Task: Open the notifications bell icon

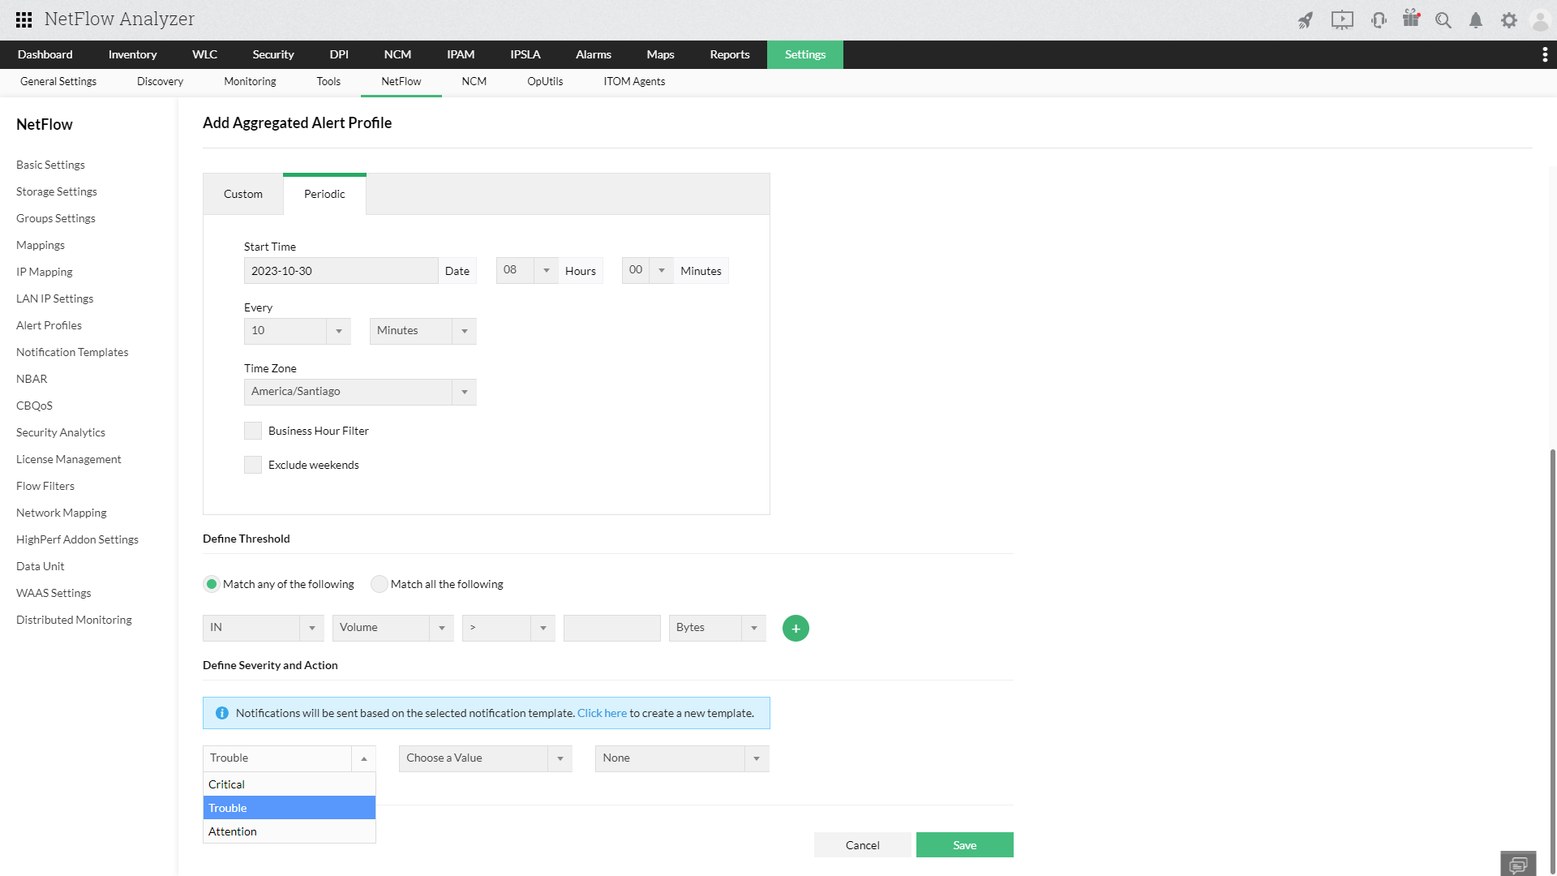Action: 1476,20
